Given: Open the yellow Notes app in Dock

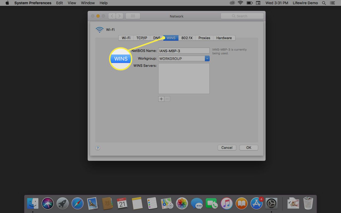Looking at the screenshot, I should pos(137,204).
